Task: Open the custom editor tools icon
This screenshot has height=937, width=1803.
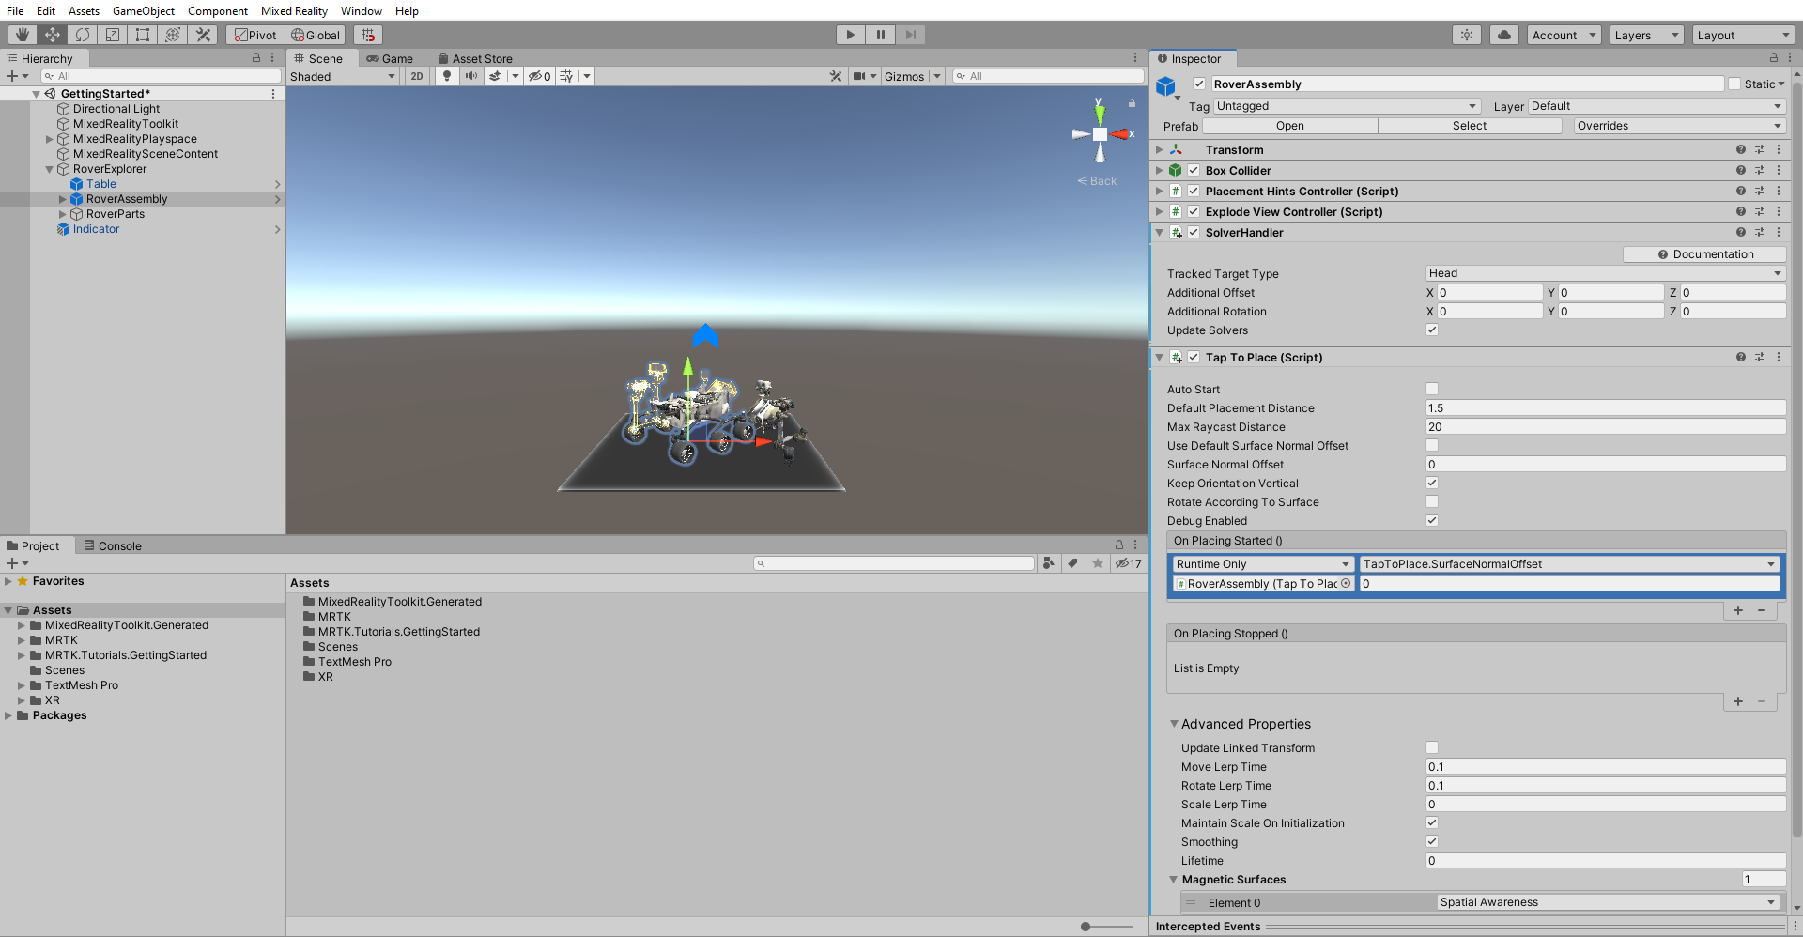Action: pos(203,35)
